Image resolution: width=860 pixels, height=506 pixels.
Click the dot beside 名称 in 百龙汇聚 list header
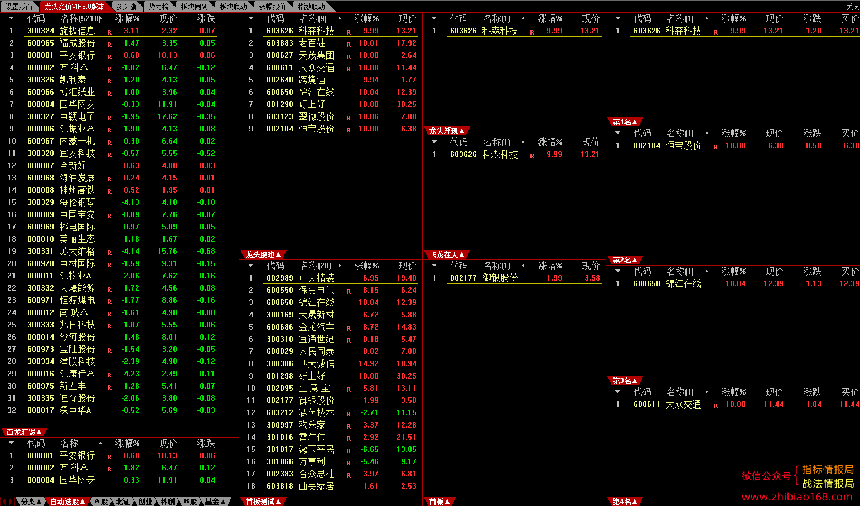tap(100, 443)
